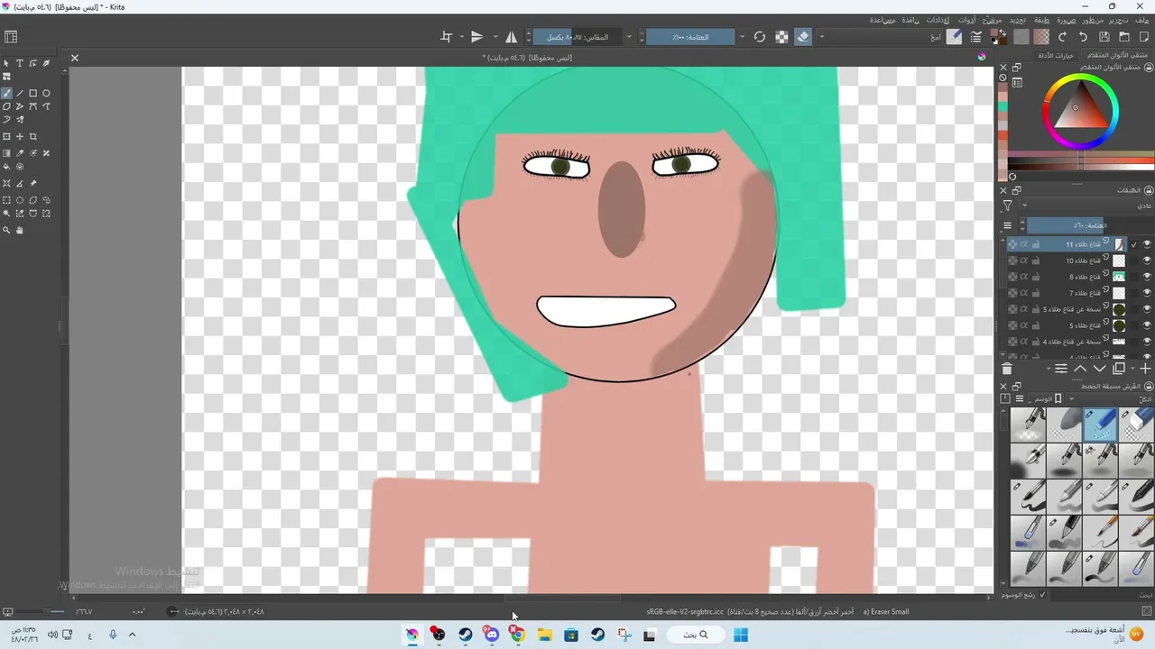The image size is (1155, 649).
Task: Toggle preserve alpha in top toolbar
Action: pos(781,37)
